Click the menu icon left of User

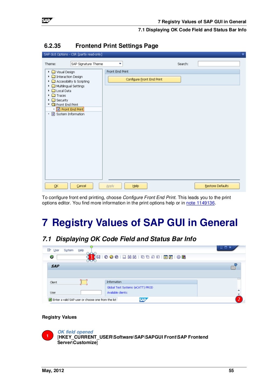[49, 250]
